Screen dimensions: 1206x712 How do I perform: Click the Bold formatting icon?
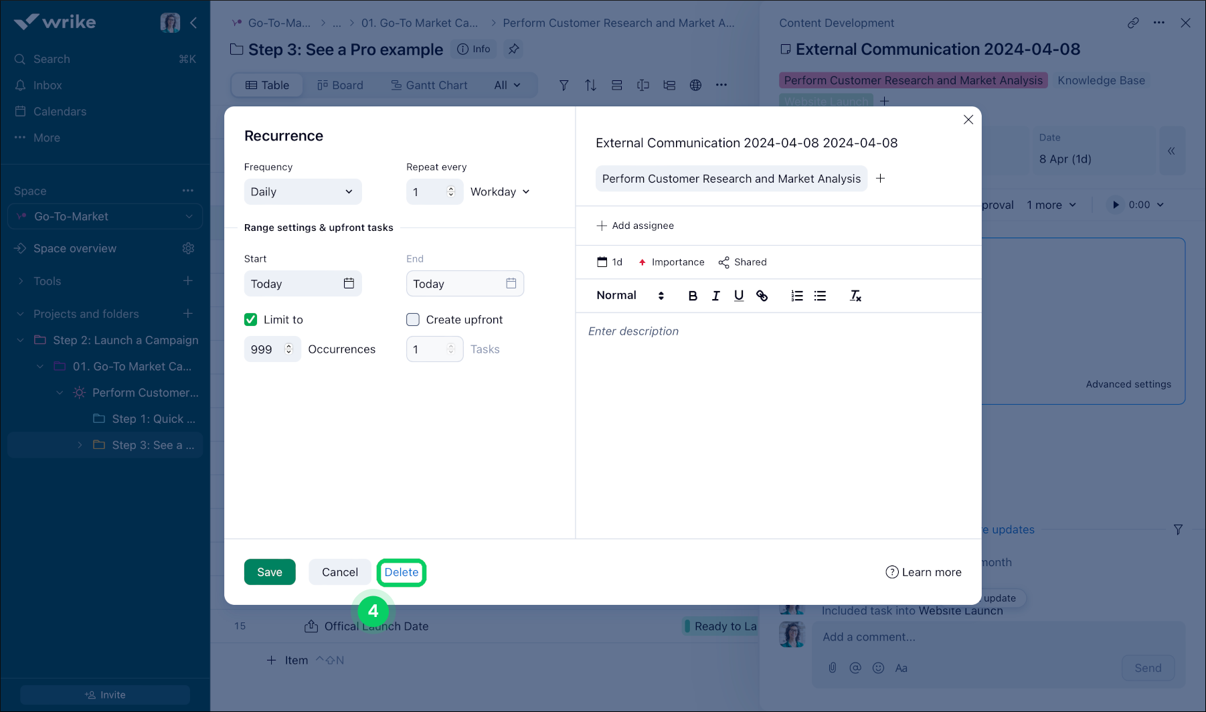coord(693,296)
